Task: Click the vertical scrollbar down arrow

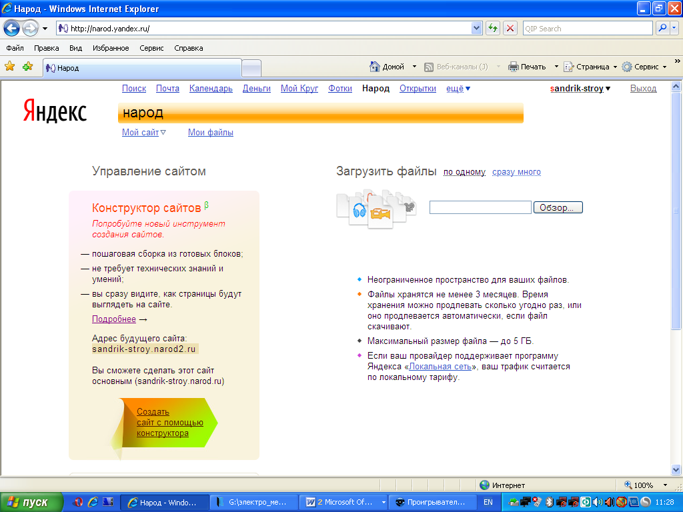Action: pyautogui.click(x=676, y=469)
